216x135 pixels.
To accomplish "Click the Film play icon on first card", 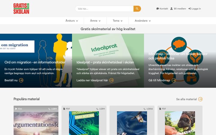I will (16, 109).
